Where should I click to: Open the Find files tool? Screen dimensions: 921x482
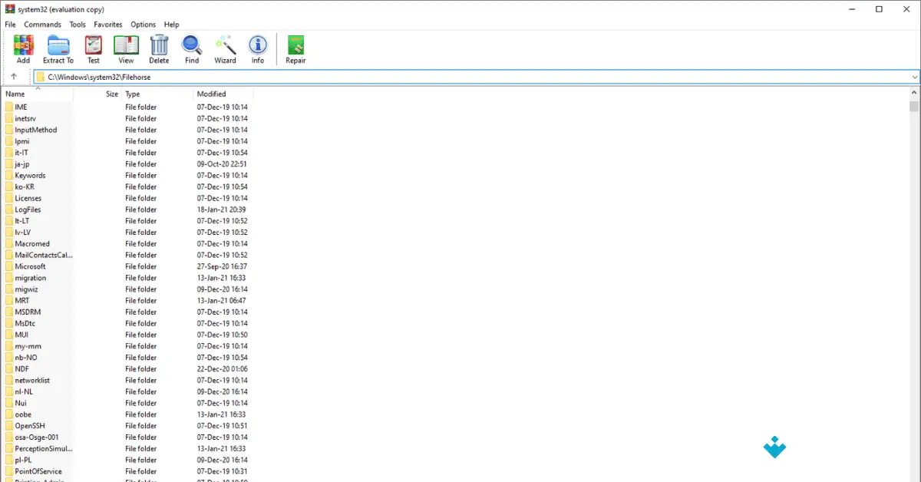tap(191, 48)
